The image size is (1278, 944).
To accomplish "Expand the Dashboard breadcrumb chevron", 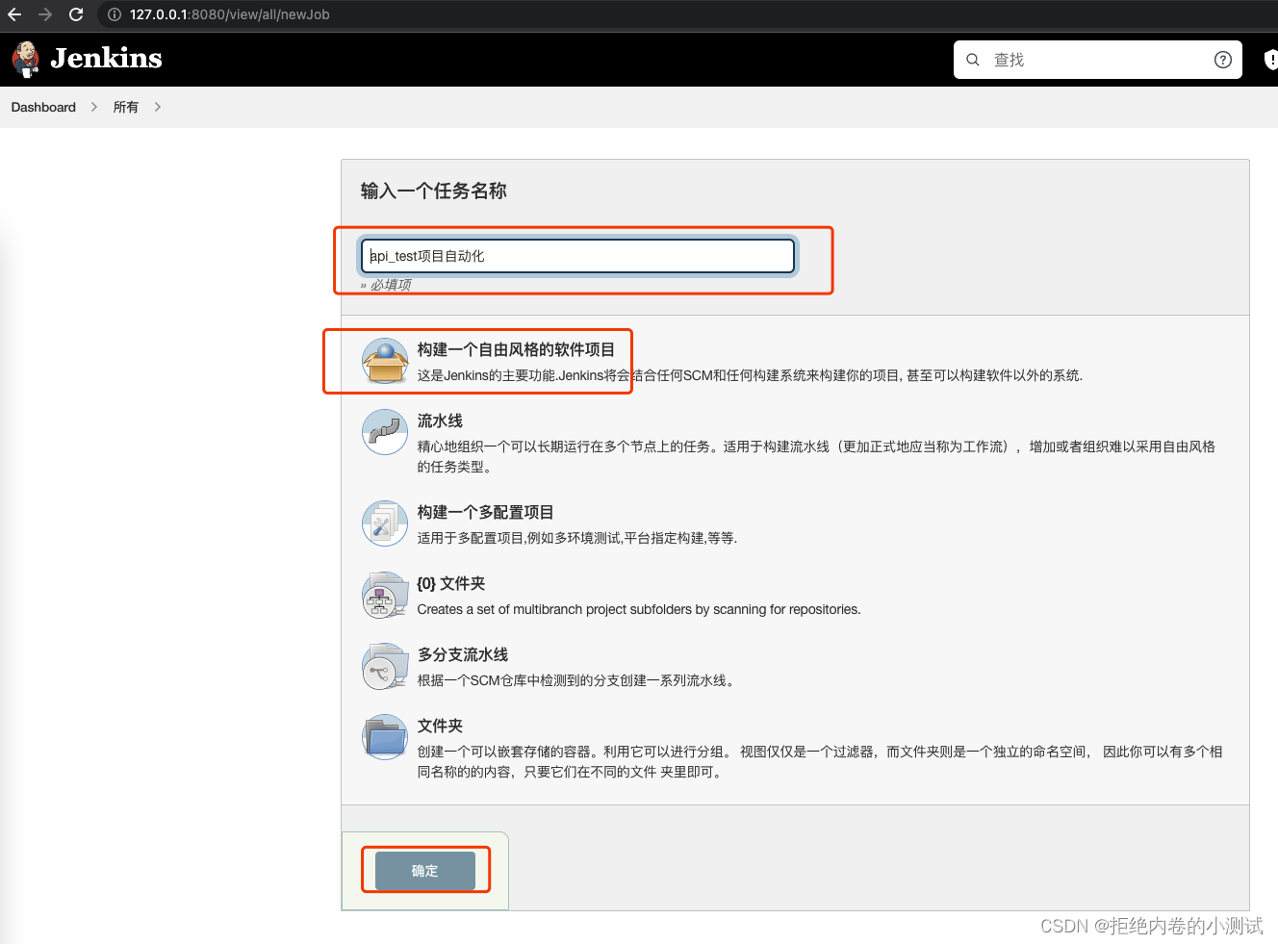I will pyautogui.click(x=93, y=107).
